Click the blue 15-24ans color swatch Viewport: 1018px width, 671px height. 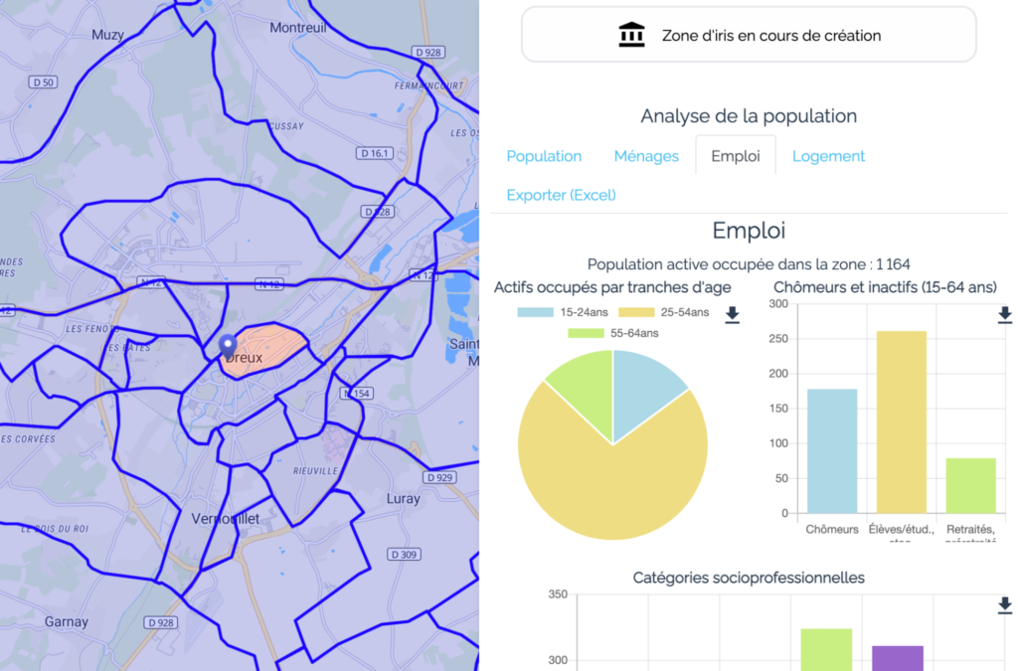point(534,311)
